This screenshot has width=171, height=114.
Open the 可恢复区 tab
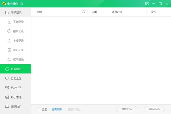tap(16, 69)
